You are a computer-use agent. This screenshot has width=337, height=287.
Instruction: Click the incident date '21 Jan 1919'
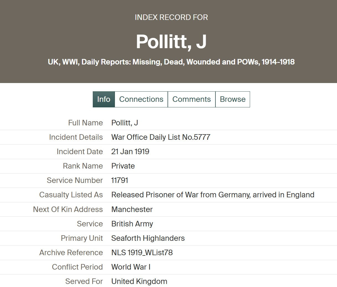coord(130,152)
